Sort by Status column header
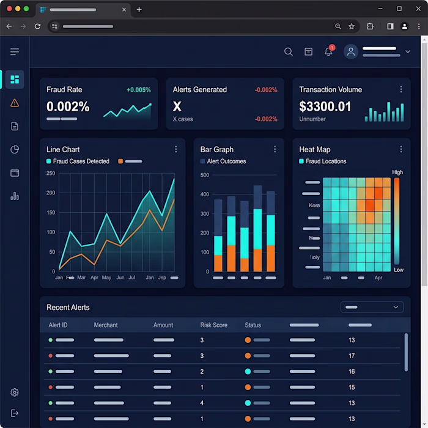This screenshot has height=428, width=428. pyautogui.click(x=253, y=325)
